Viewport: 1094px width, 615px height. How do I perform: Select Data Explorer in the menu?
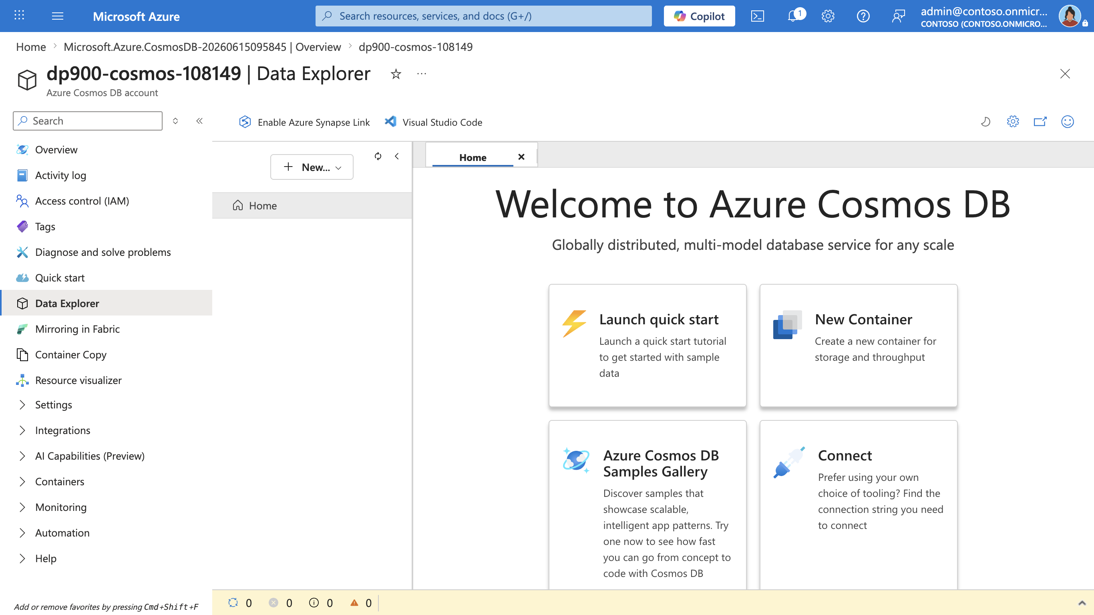pyautogui.click(x=107, y=303)
